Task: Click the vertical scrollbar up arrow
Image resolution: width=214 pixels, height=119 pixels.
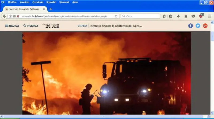Action: tap(212, 22)
